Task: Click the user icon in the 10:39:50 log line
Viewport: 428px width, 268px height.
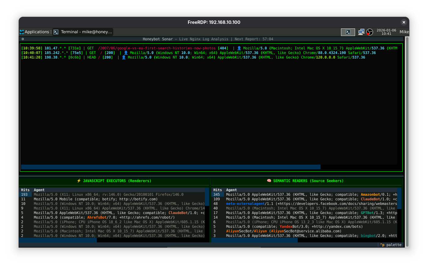Action: click(239, 48)
